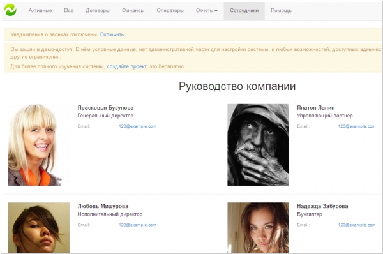Click the Включить notifications link

(x=112, y=34)
